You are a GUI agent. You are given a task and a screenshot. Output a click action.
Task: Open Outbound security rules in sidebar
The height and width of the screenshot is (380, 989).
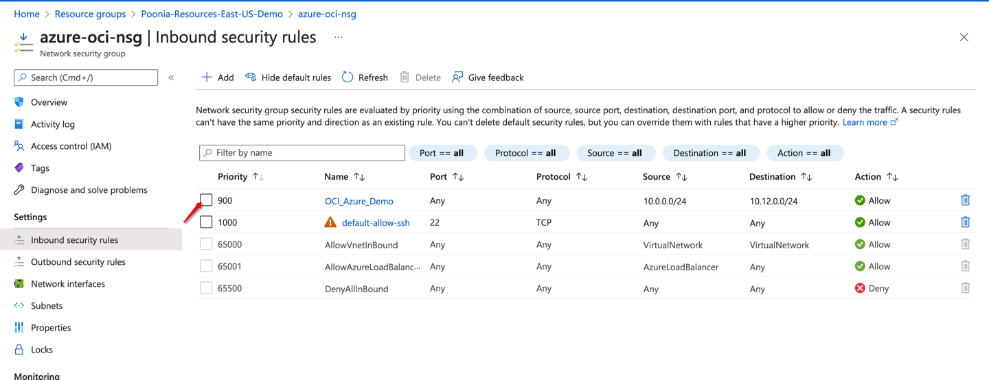click(x=78, y=262)
